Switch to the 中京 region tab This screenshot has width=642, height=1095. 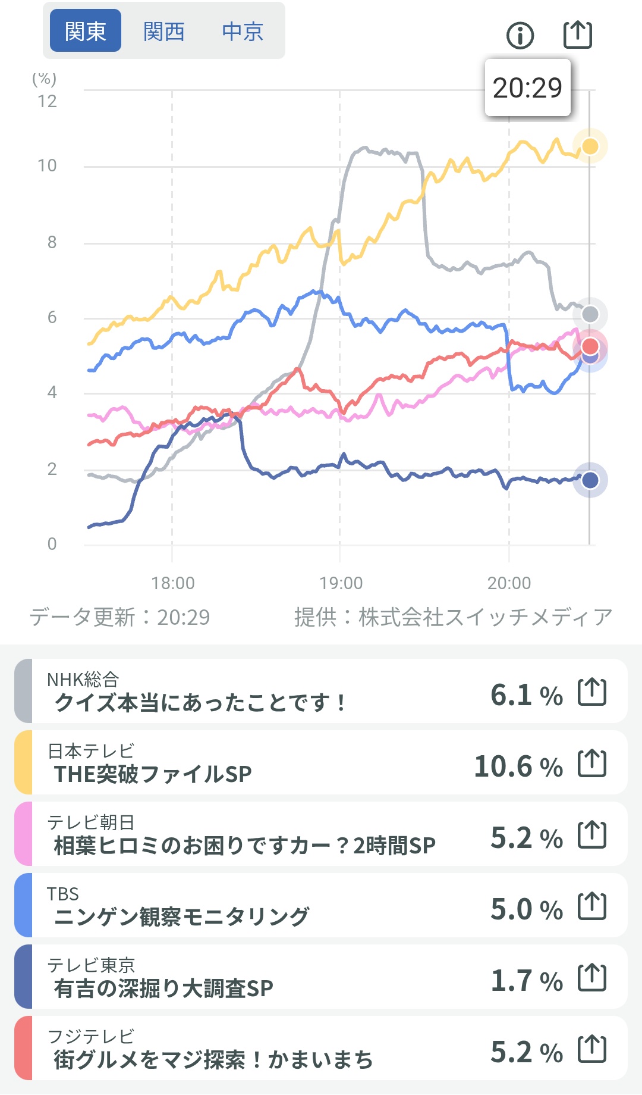pos(243,31)
